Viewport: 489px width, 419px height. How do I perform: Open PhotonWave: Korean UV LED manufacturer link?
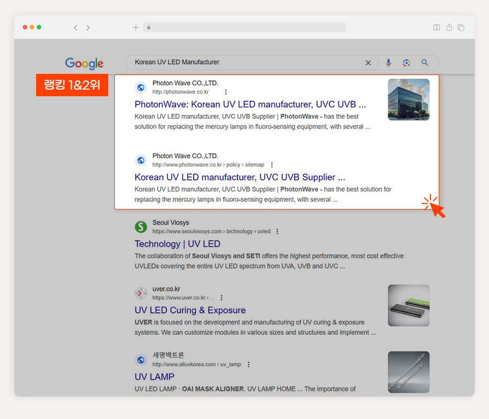click(x=250, y=104)
